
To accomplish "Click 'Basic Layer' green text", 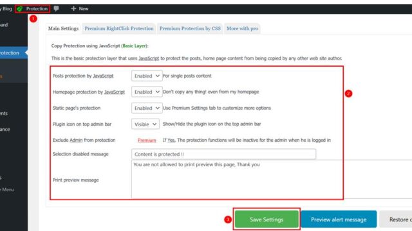I will point(135,46).
